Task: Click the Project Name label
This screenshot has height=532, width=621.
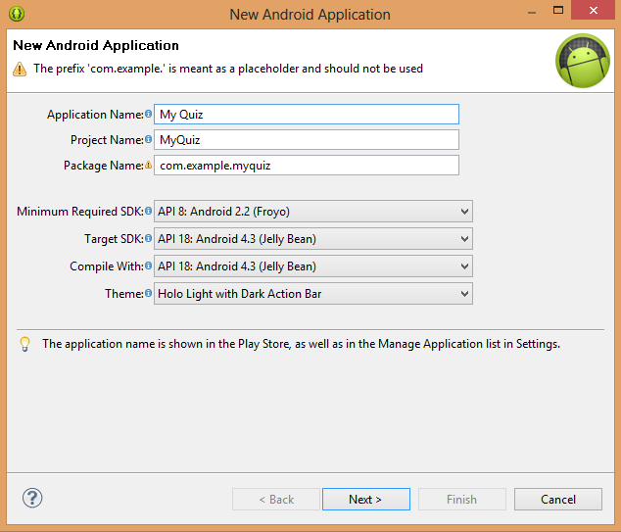Action: [x=107, y=140]
